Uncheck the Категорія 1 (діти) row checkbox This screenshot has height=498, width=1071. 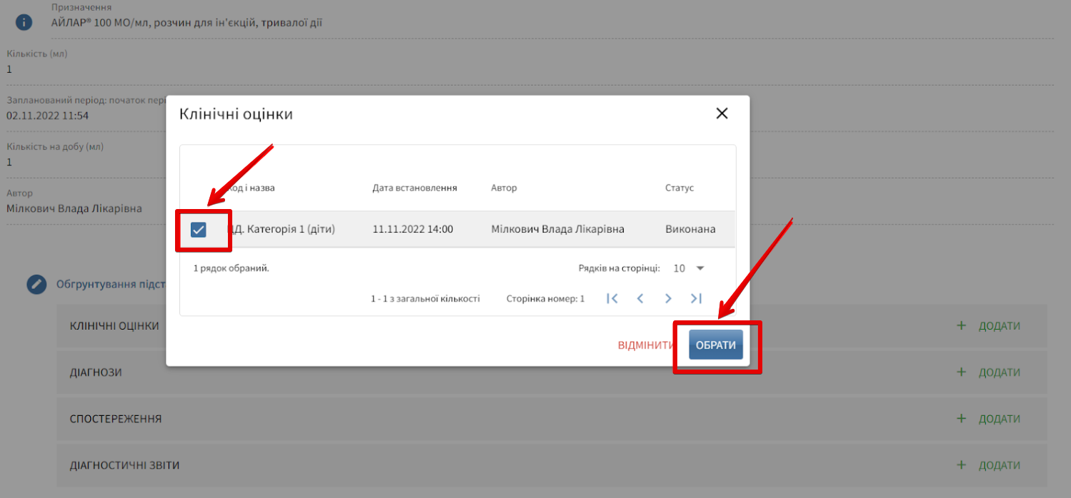199,229
